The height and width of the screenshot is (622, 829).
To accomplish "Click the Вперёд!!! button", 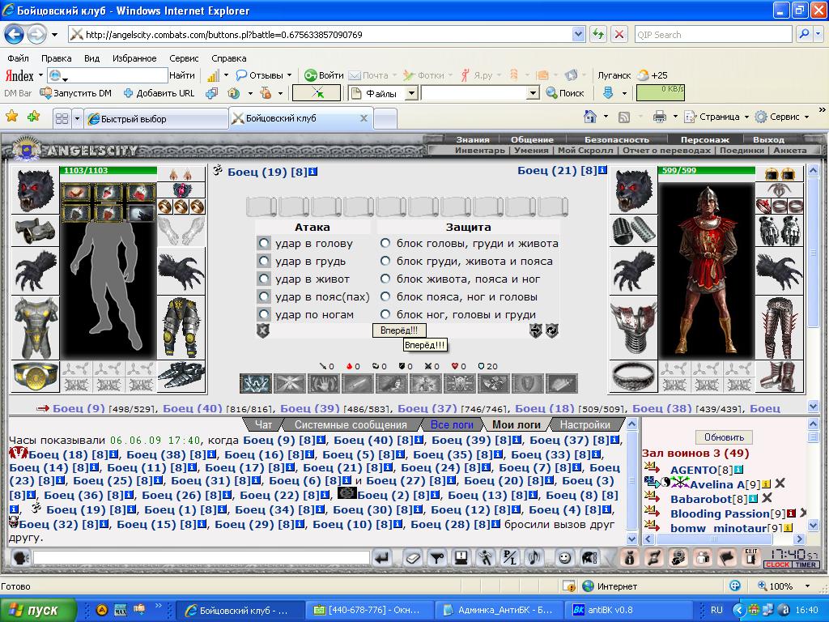I will click(399, 330).
